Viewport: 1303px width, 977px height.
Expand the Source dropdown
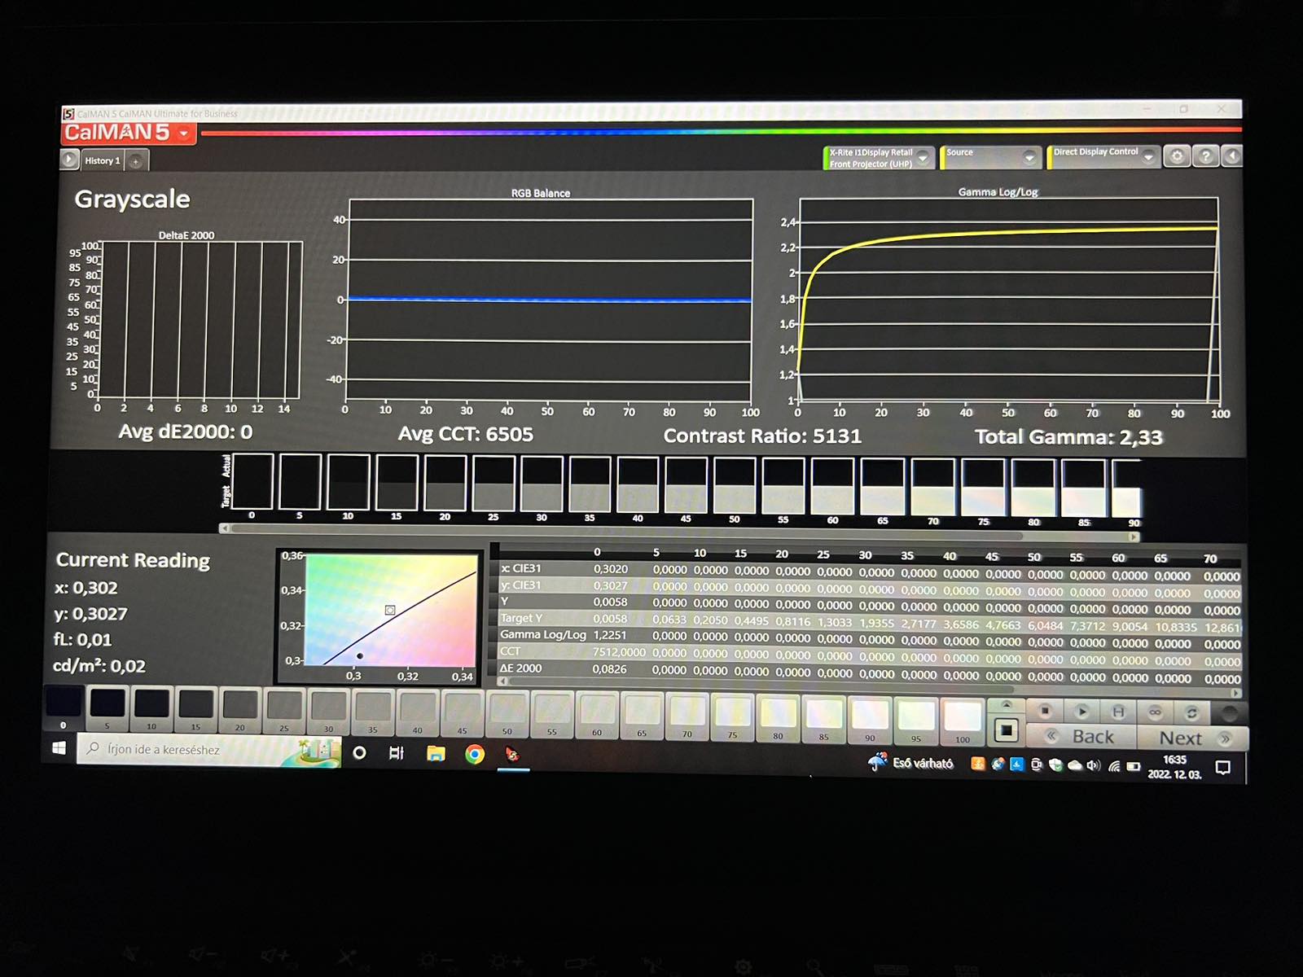[x=1029, y=158]
